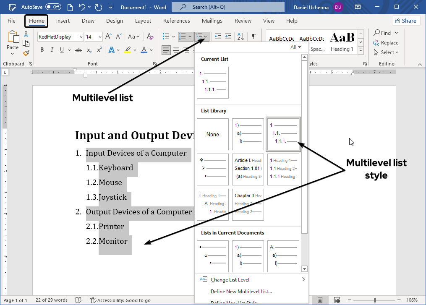Select the None list style thumbnail
Screen dimensions: 426x305
pos(213,134)
